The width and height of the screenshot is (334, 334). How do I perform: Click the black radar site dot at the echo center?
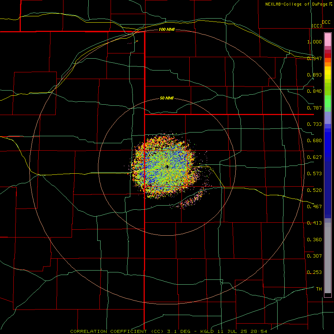click(167, 167)
